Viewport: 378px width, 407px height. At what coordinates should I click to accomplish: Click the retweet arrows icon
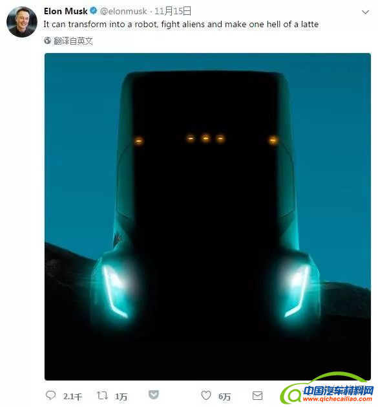102,395
